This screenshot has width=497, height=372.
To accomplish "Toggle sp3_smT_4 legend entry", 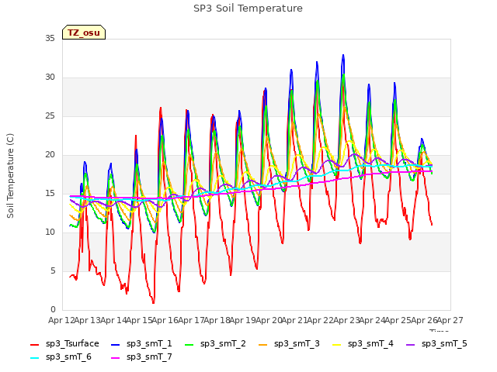I will pos(363,344).
